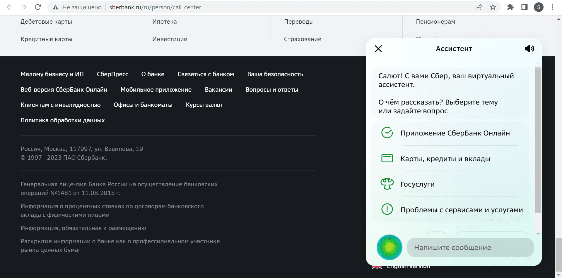Open the СберПресс footer link
The height and width of the screenshot is (278, 562).
tap(112, 74)
